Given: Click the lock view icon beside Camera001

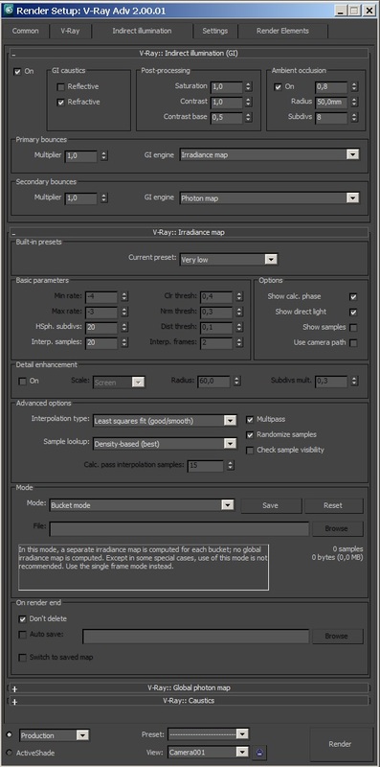Looking at the screenshot, I should pos(258,753).
